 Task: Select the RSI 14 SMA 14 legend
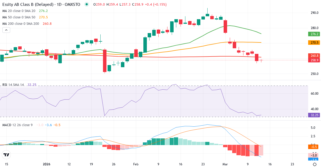13,85
